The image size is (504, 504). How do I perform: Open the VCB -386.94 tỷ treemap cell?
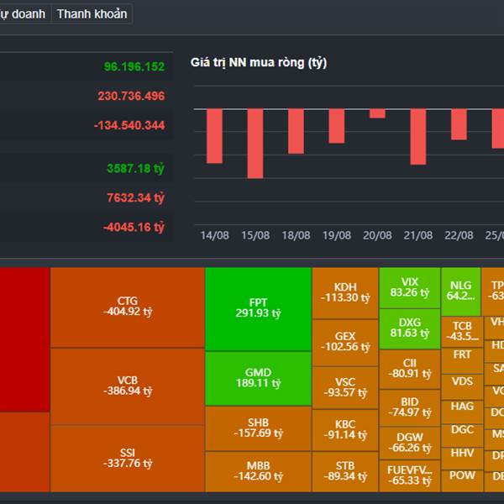(x=128, y=386)
